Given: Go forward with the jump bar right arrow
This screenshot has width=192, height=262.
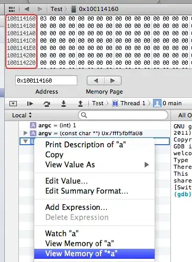Looking at the screenshot, I should [x=40, y=9].
